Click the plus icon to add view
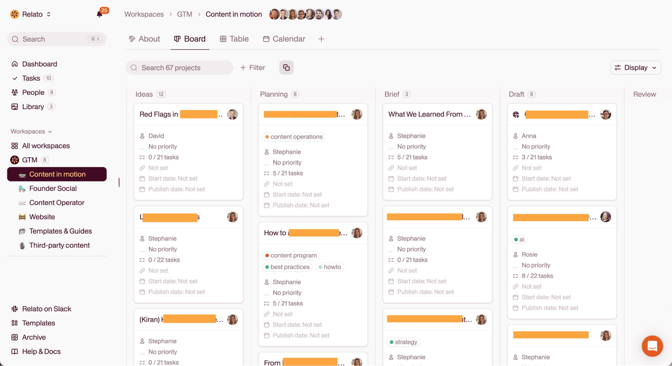The height and width of the screenshot is (366, 672). pos(321,39)
